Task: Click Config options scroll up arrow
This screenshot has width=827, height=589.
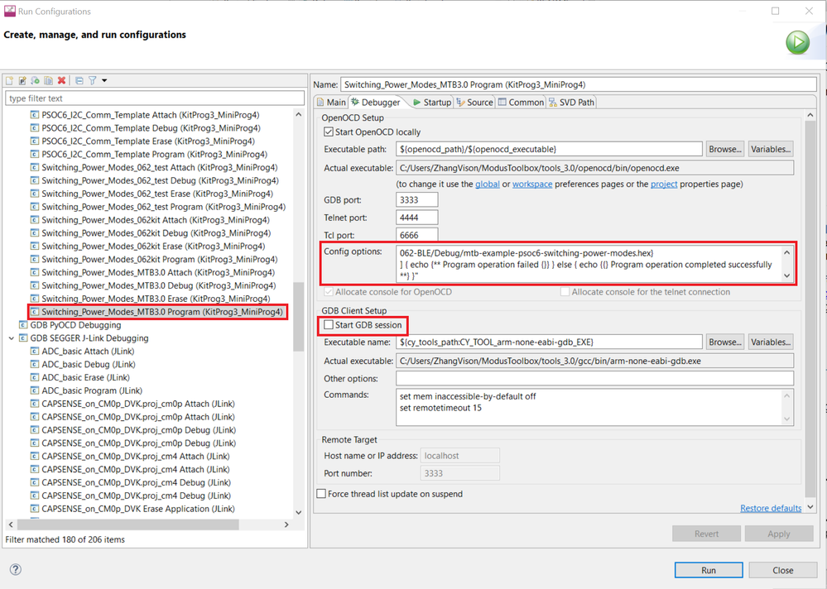Action: click(787, 252)
